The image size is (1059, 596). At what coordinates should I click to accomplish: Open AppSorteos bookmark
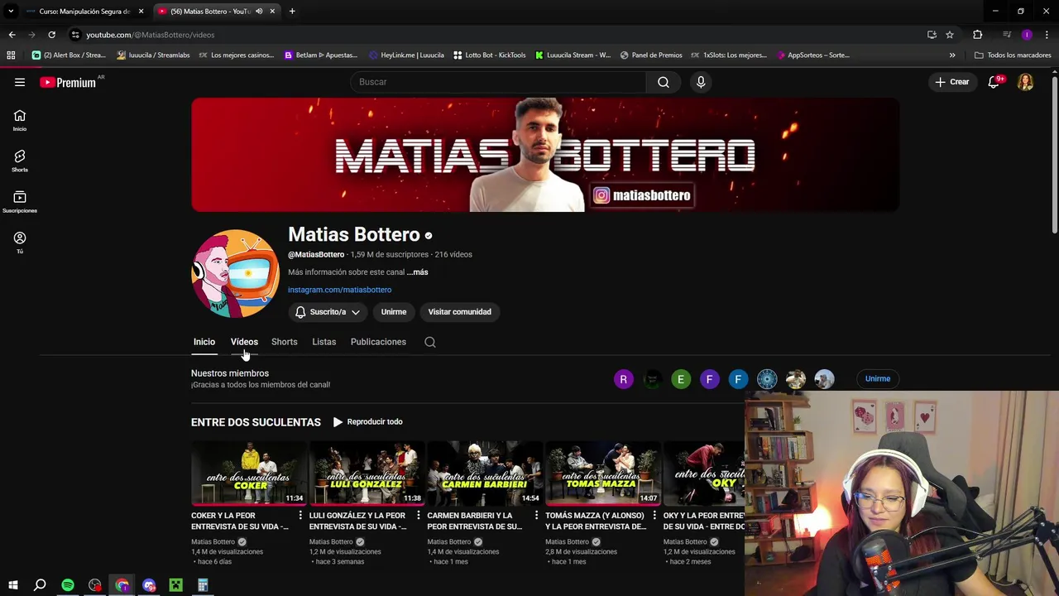coord(813,55)
